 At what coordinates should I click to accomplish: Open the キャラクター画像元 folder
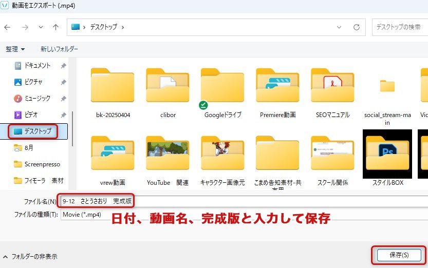click(222, 154)
